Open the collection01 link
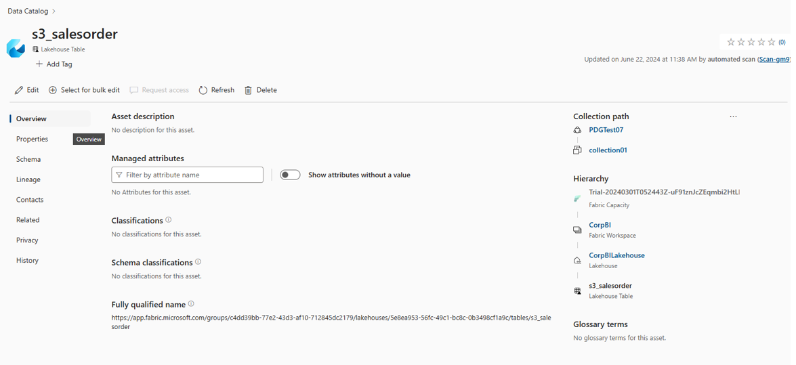Image resolution: width=796 pixels, height=365 pixels. 608,150
